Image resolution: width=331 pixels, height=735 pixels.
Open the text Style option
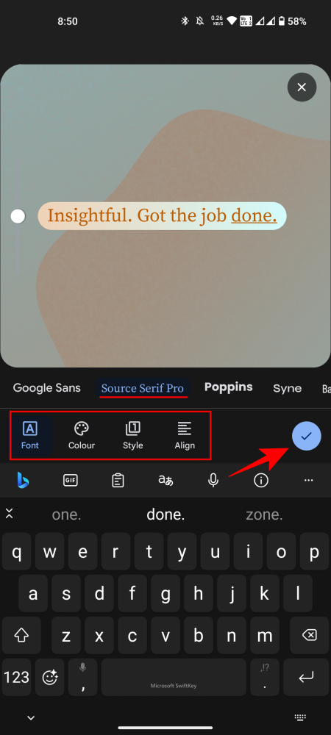133,436
